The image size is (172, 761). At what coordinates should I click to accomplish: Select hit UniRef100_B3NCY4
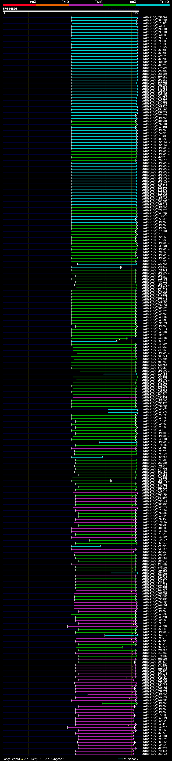point(154,323)
